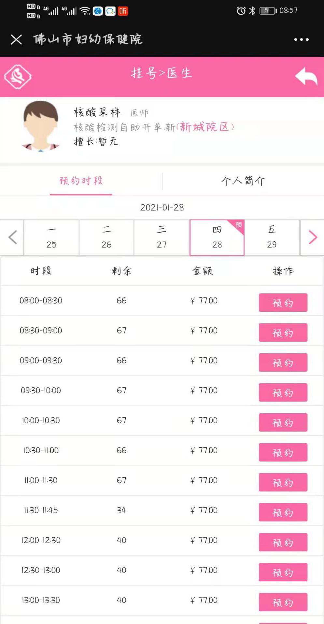Viewport: 324px width, 624px height.
Task: Book the 09:00-09:30 time slot
Action: point(283,362)
